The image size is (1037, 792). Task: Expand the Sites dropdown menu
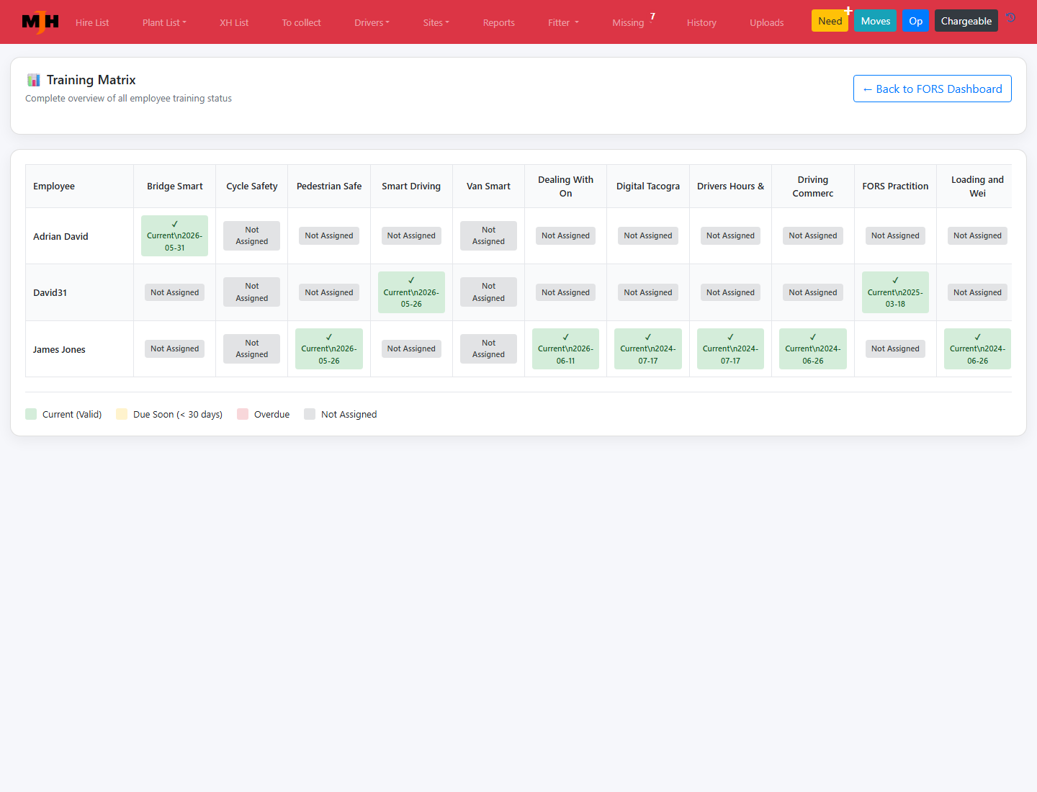(436, 22)
